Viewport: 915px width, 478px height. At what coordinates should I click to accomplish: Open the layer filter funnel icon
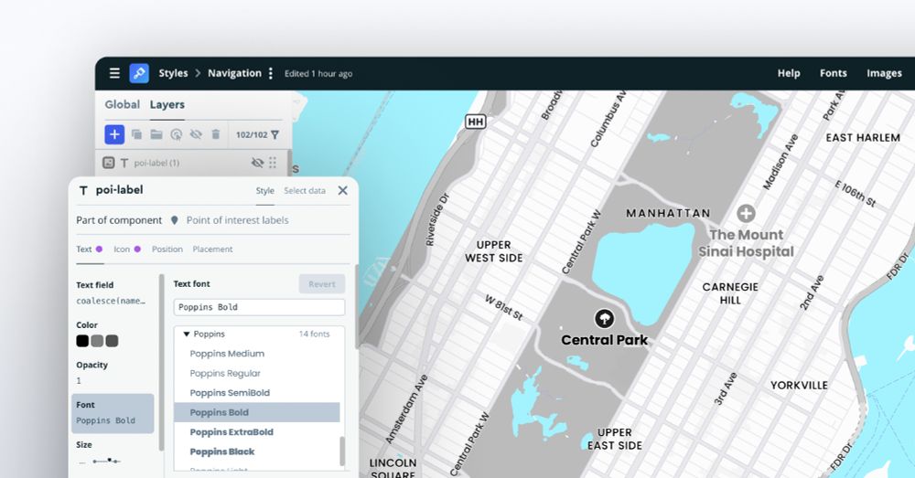pos(274,134)
